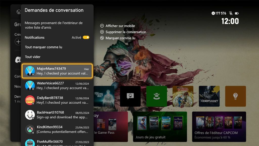Viewport: 259px width, 146px height.
Task: Open the orange lightbulb tips tile
Action: click(235, 96)
